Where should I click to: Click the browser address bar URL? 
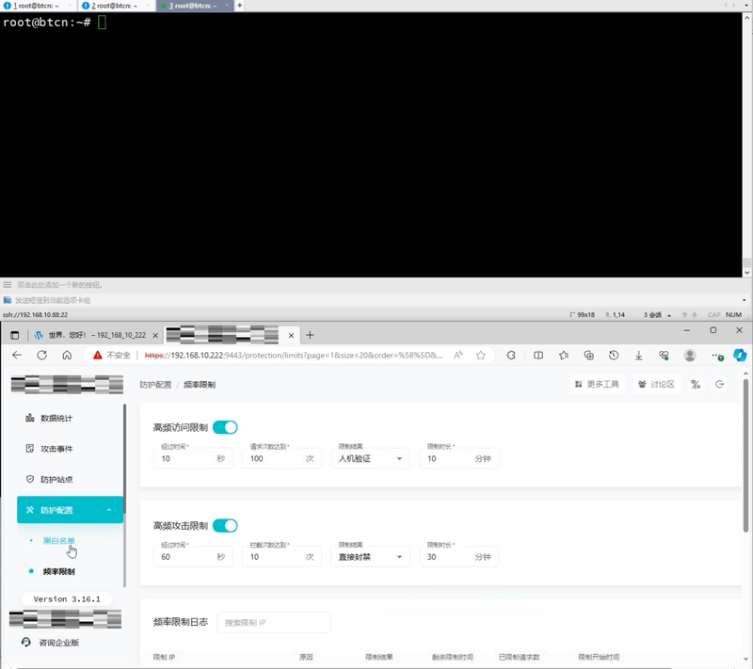(294, 355)
